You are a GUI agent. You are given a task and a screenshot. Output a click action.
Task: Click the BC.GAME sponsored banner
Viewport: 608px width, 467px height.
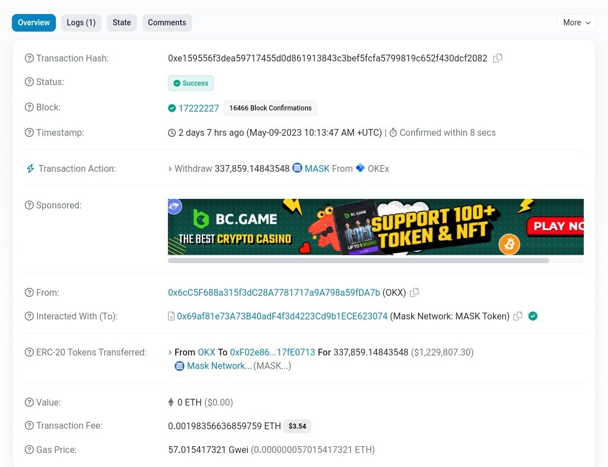pos(376,226)
